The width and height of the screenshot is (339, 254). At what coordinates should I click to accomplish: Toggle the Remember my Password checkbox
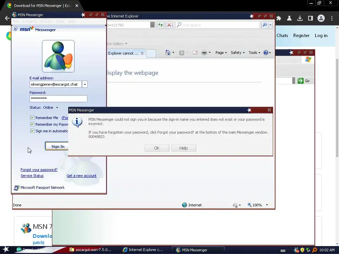(32, 124)
